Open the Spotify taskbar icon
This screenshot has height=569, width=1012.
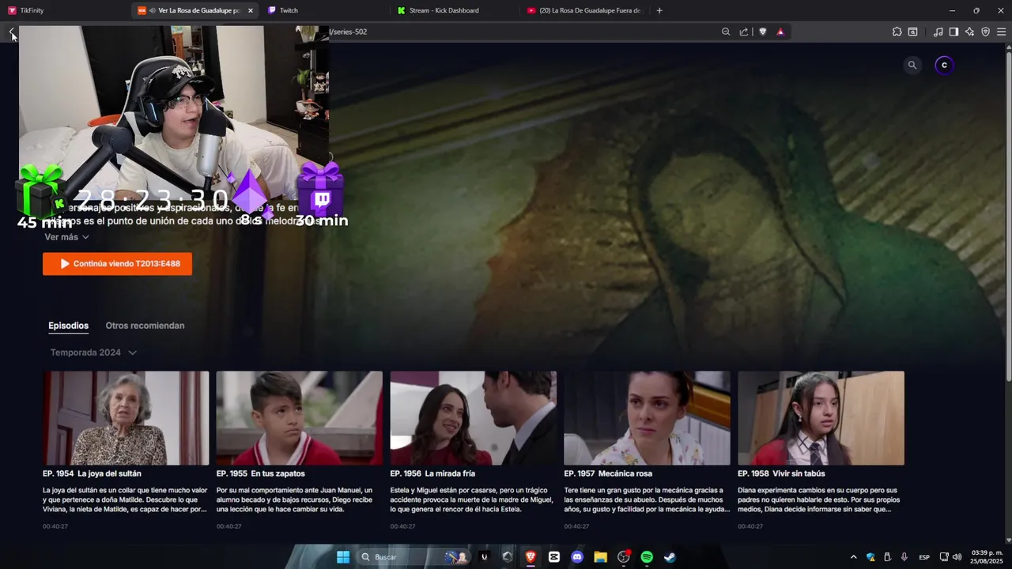tap(647, 557)
